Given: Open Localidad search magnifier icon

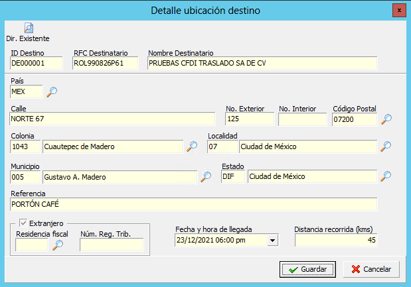Looking at the screenshot, I should click(x=386, y=146).
